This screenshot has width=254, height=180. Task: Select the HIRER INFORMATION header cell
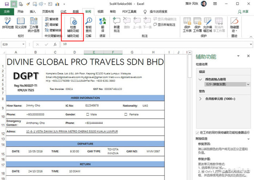[85, 98]
